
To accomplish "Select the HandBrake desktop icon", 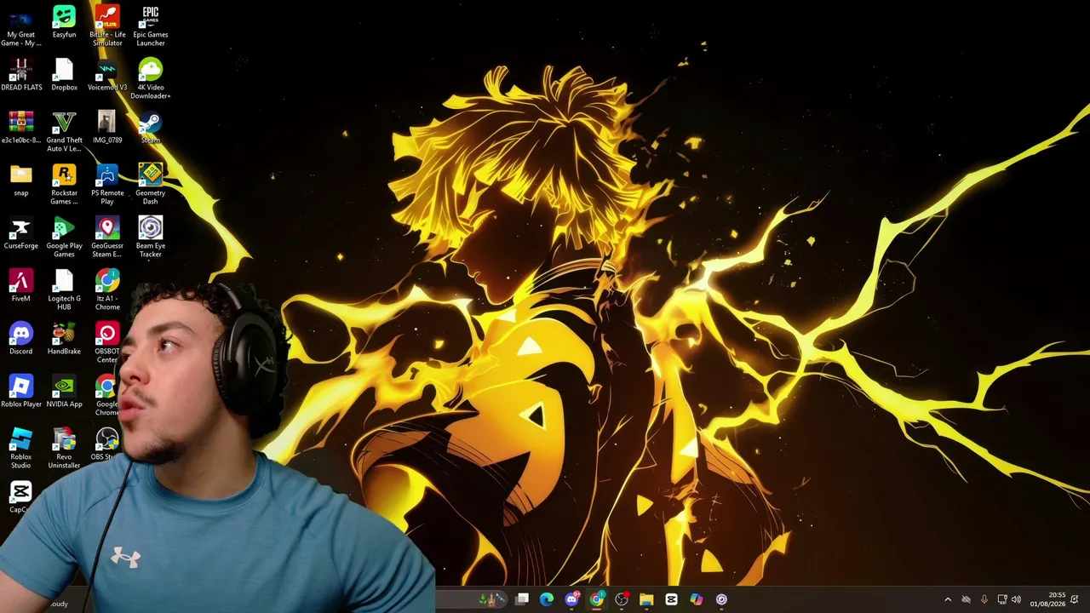I will (64, 339).
